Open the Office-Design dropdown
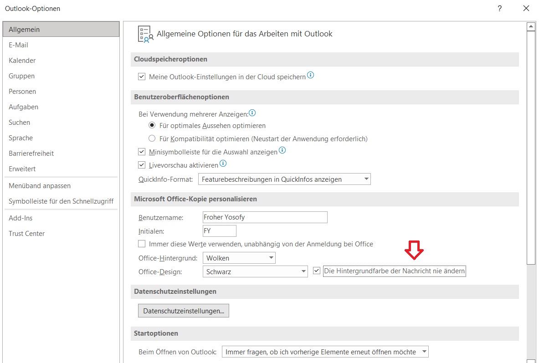The height and width of the screenshot is (363, 539). (255, 271)
